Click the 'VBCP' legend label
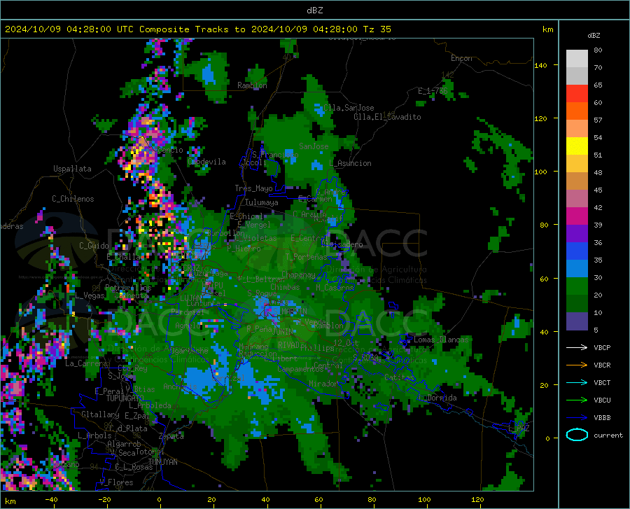Viewport: 630px width, 509px height. [x=602, y=347]
